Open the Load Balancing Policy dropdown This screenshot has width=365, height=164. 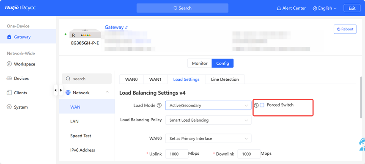[x=209, y=120]
